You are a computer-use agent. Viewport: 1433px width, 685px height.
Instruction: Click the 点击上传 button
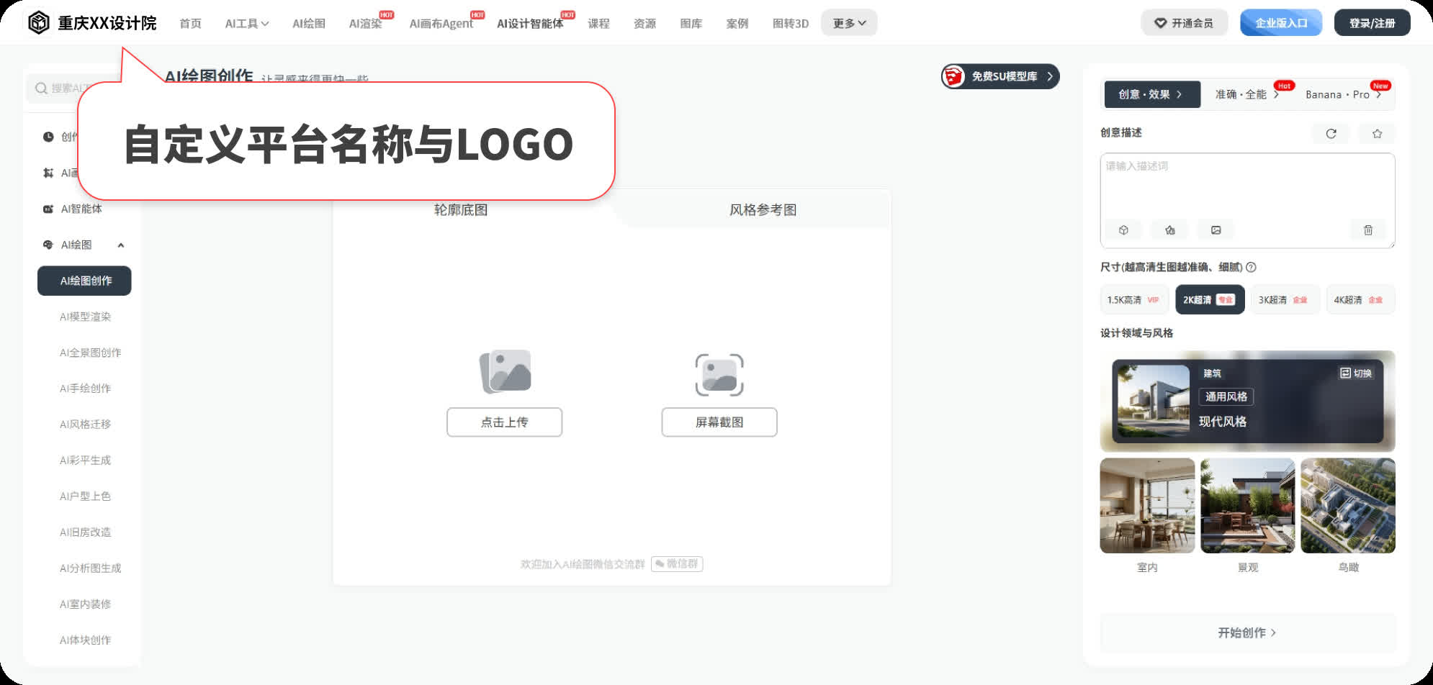point(504,422)
